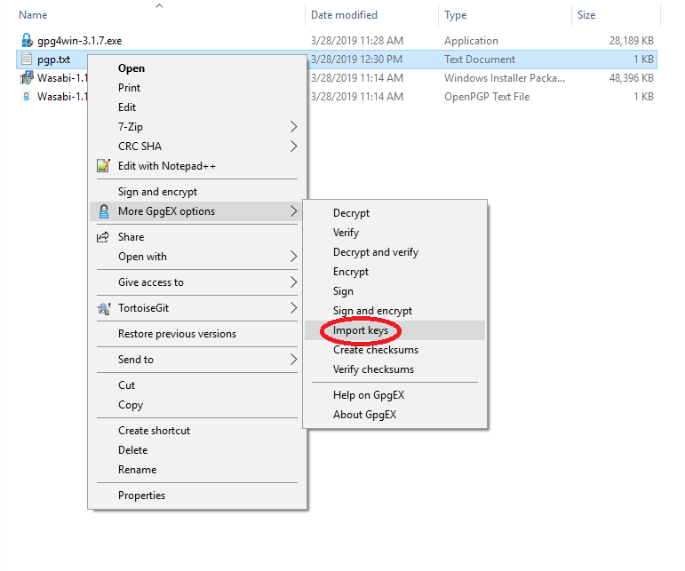Click the pgp.txt text document icon
This screenshot has height=571, width=685.
tap(27, 59)
